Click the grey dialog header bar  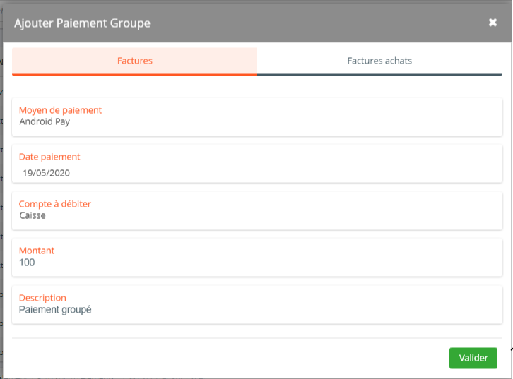coord(256,23)
